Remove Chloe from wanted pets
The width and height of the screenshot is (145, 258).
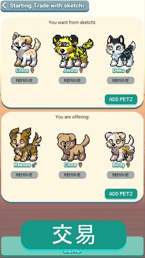(x=24, y=81)
